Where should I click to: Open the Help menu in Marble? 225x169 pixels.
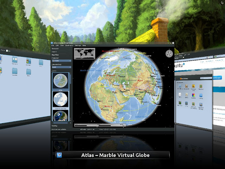coord(84,45)
